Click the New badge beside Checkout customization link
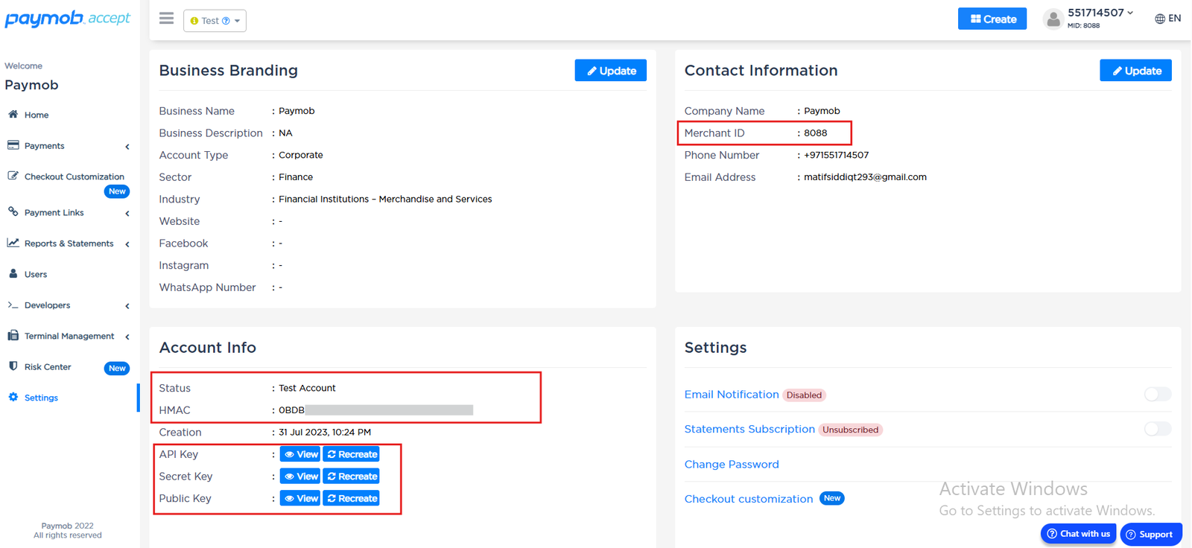1192x548 pixels. coord(832,498)
